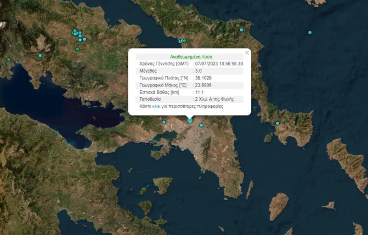Viewport: 368px width, 235px height.
Task: Close the earthquake info popup
Action: 247,53
